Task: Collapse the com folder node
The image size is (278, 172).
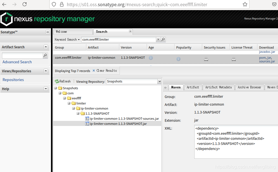Action: [x=60, y=93]
